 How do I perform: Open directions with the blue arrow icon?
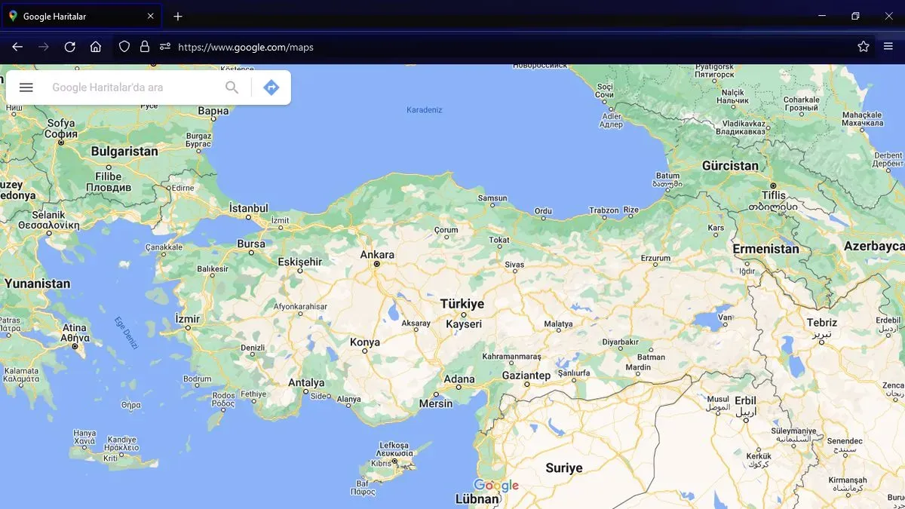(271, 87)
